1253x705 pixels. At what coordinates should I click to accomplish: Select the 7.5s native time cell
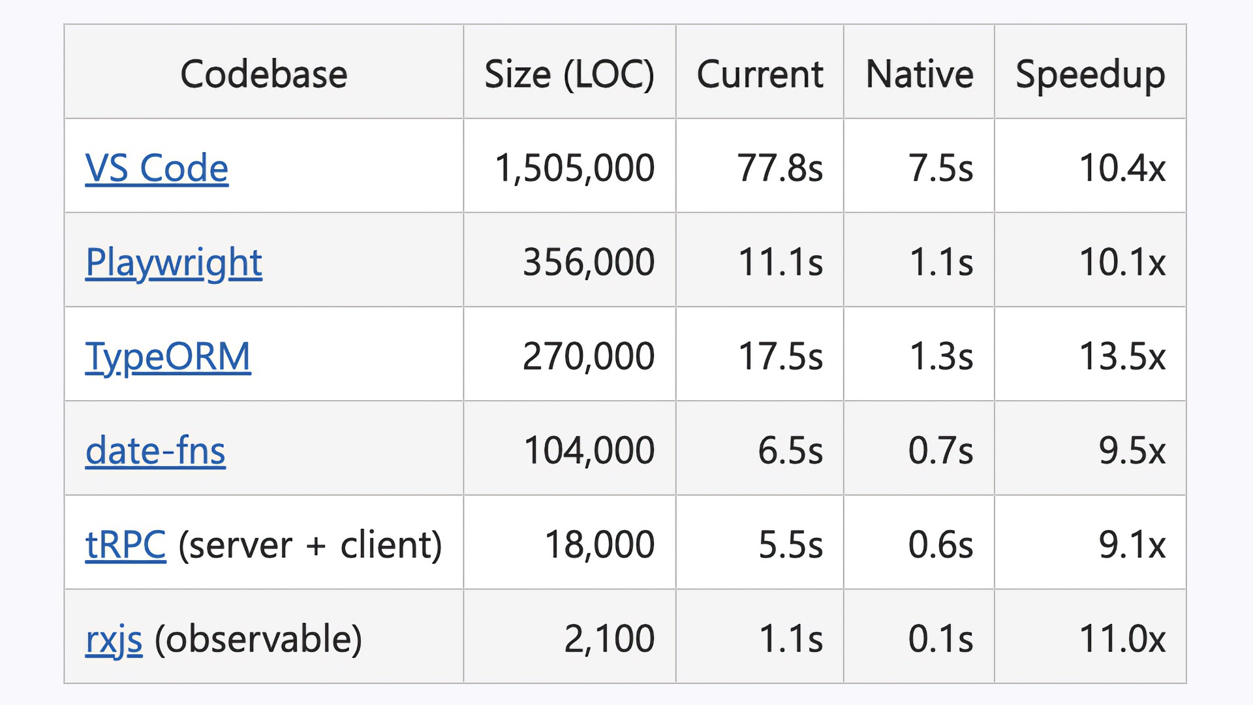coord(919,166)
